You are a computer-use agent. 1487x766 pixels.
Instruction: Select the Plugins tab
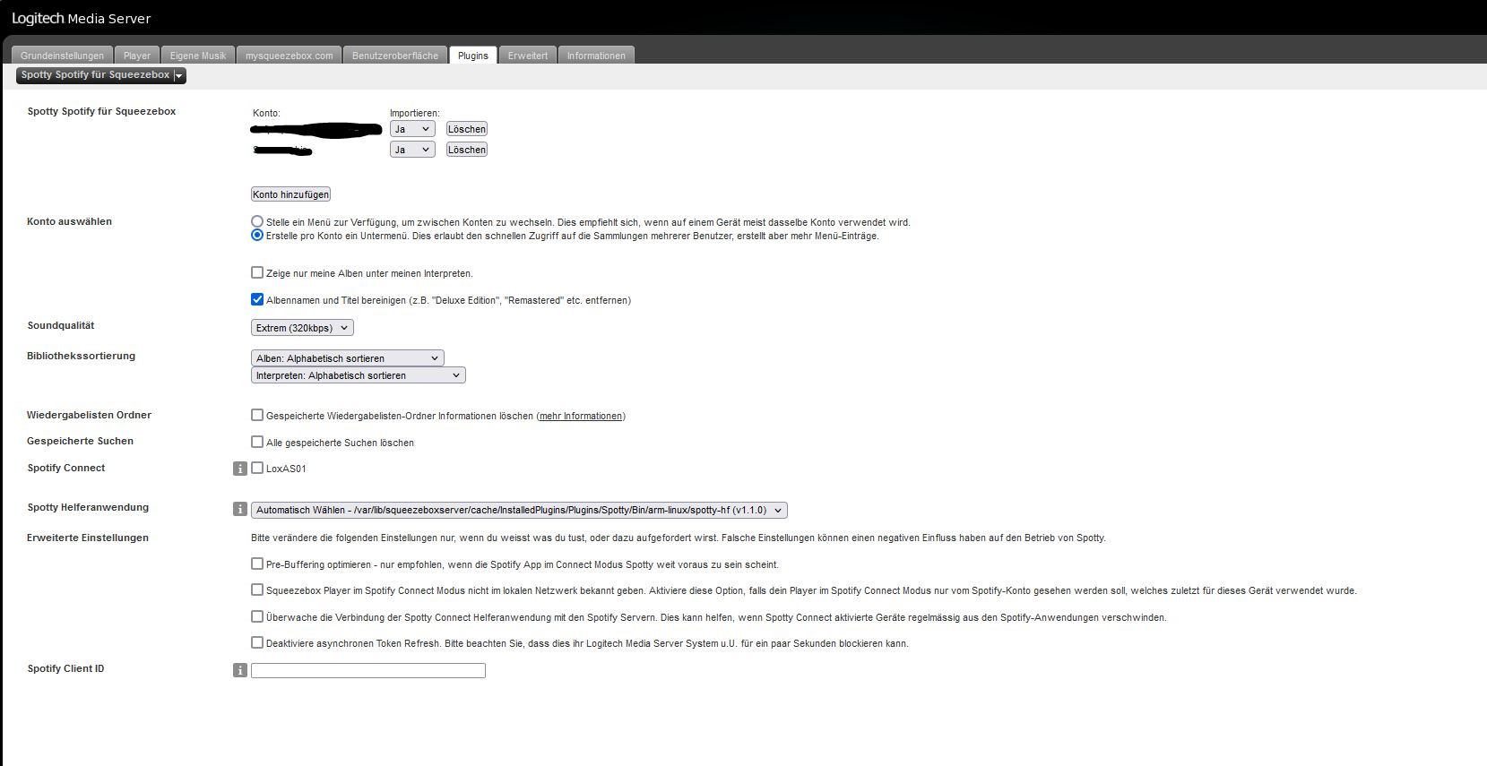click(x=473, y=56)
